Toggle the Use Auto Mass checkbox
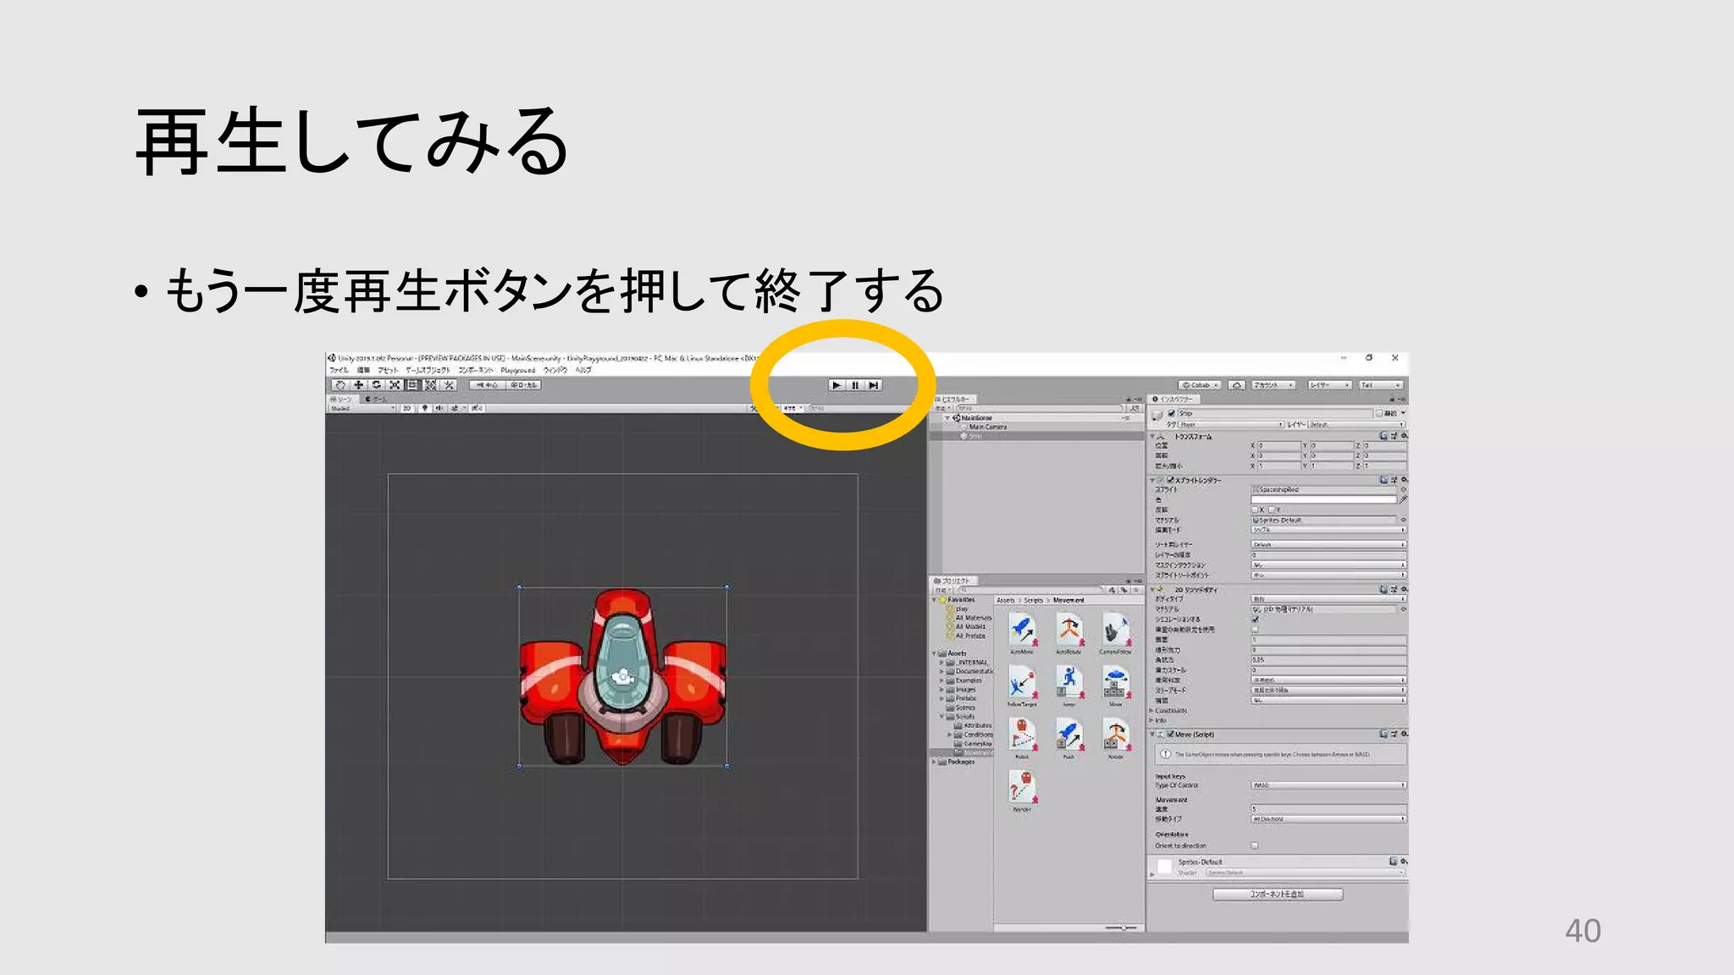The height and width of the screenshot is (975, 1734). coord(1256,630)
